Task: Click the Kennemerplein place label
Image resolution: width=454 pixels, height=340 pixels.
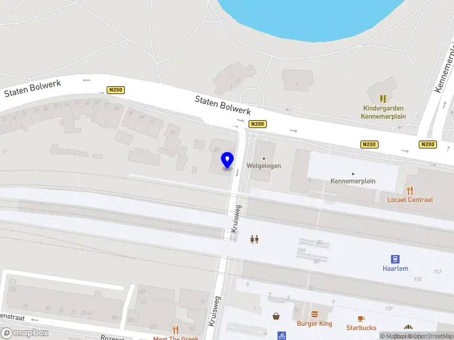Action: pyautogui.click(x=353, y=181)
